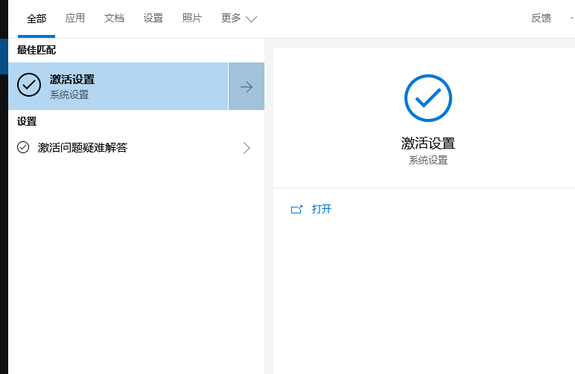
Task: Filter results by the 设置 tab
Action: tap(153, 19)
